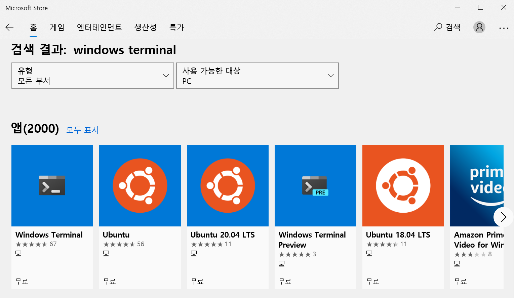Screen dimensions: 514x298
Task: Maximize the Microsoft Store window
Action: pos(481,7)
